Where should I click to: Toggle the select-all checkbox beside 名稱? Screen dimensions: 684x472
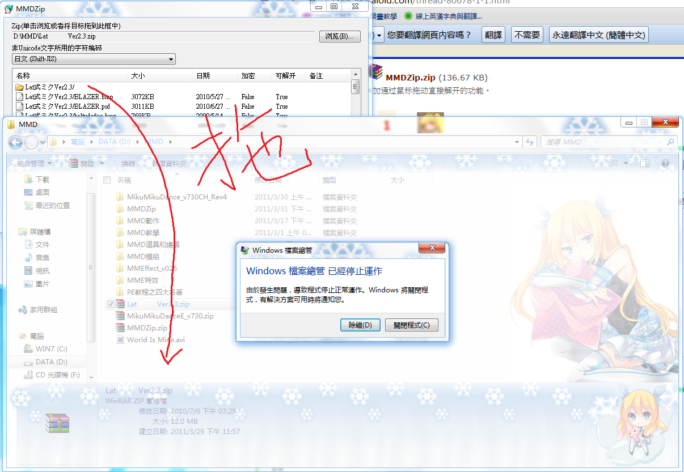click(x=107, y=180)
